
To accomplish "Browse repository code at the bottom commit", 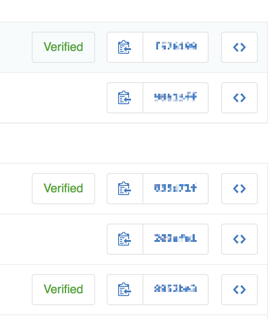I will 239,290.
